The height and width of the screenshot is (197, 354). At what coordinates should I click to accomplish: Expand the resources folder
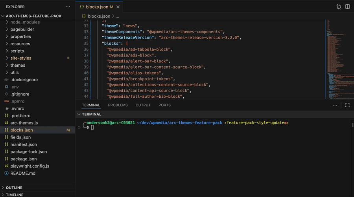pyautogui.click(x=7, y=44)
